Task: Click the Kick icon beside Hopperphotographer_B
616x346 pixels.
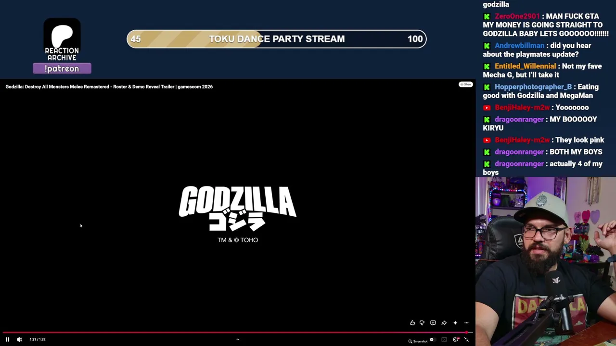Action: point(487,87)
